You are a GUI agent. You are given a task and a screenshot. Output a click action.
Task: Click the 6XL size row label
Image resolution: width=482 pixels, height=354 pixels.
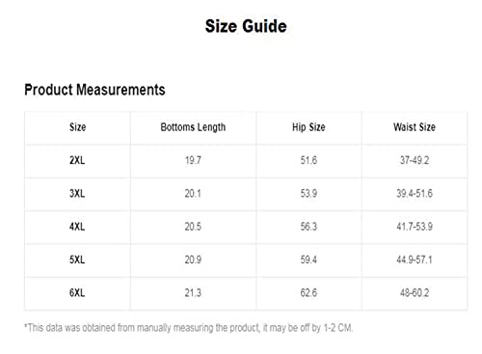[77, 292]
